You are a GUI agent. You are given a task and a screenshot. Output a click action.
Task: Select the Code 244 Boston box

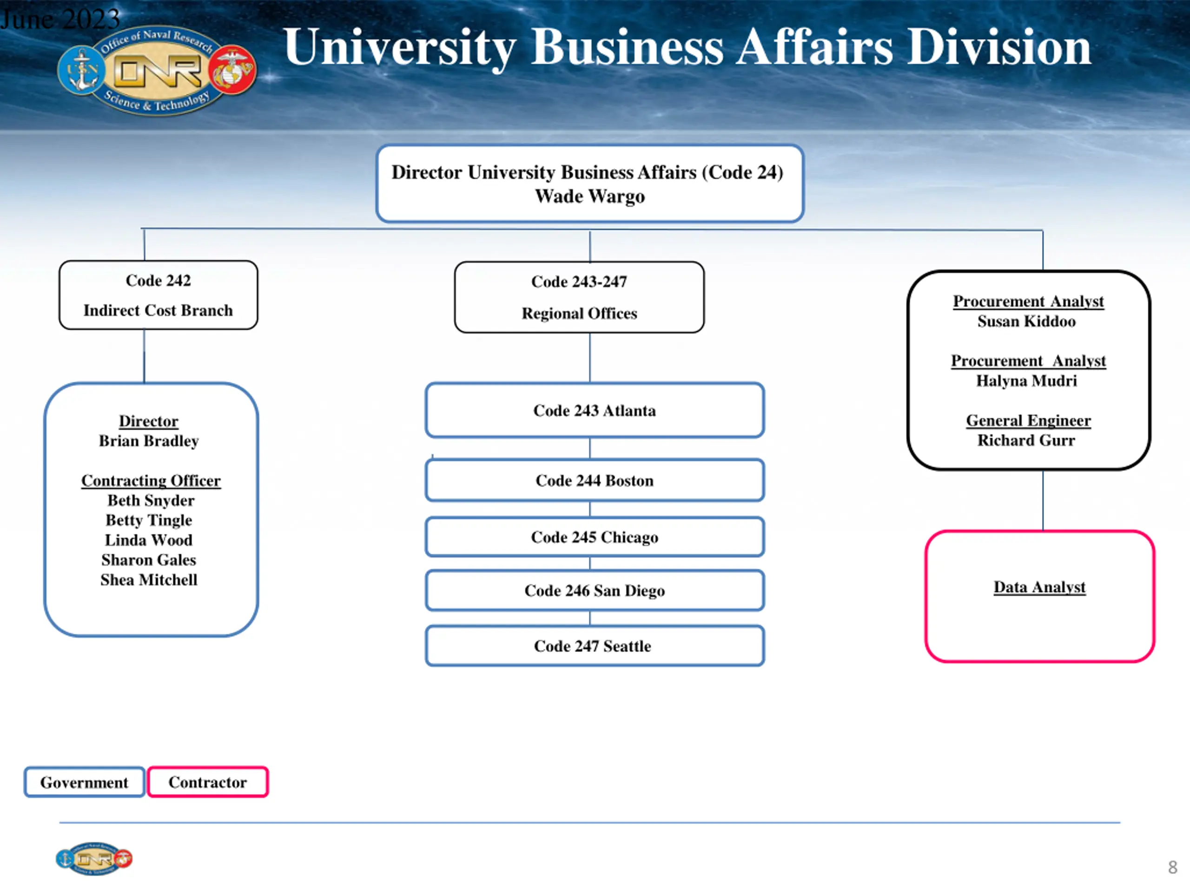coord(595,480)
